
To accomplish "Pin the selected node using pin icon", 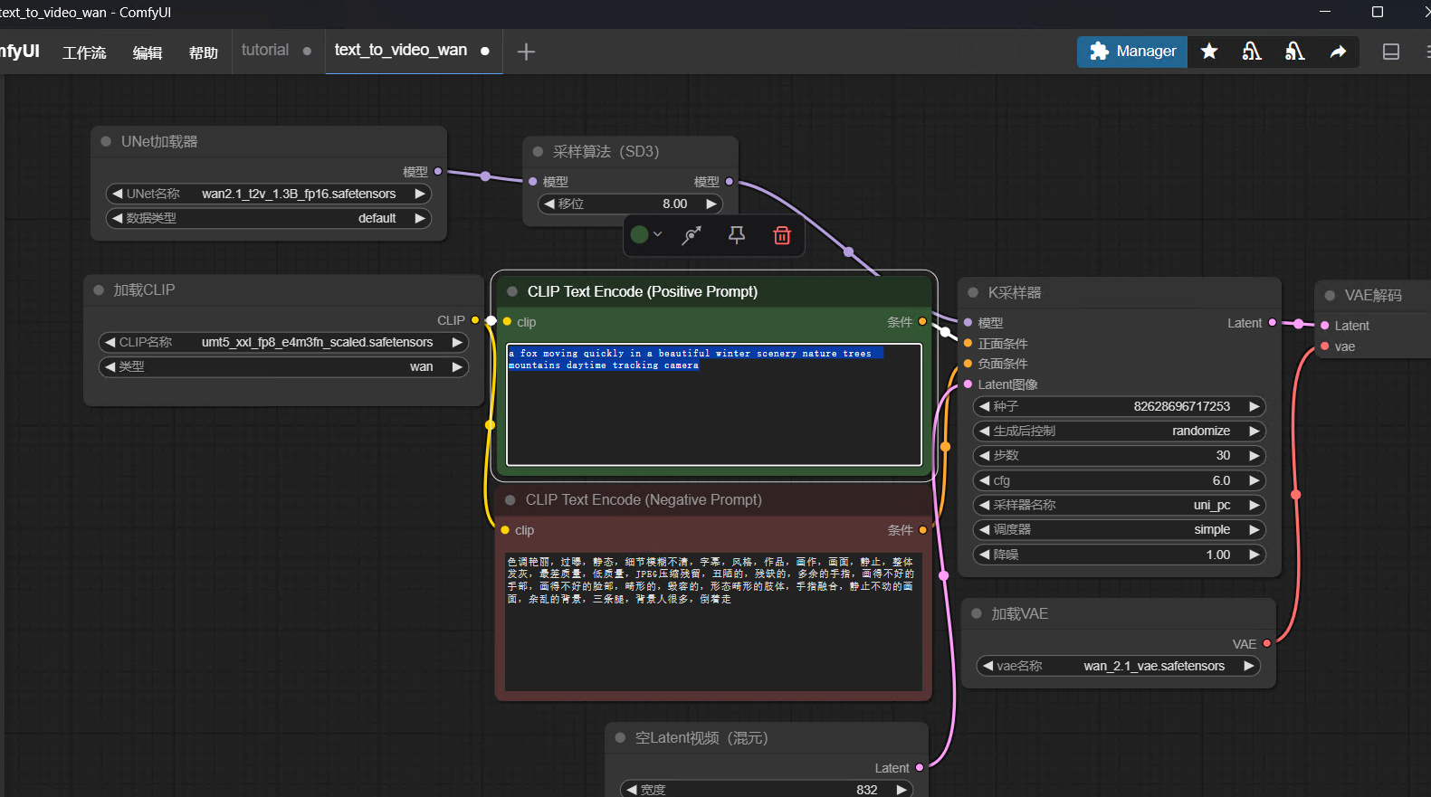I will click(737, 235).
